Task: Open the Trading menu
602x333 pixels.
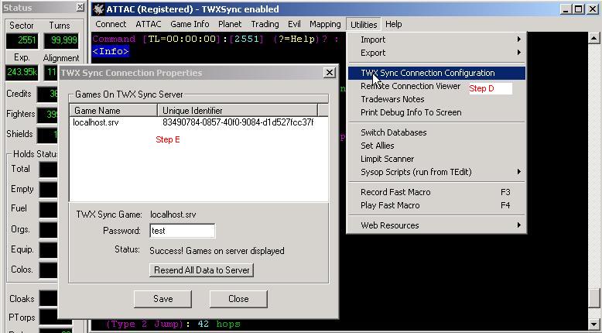Action: (265, 24)
